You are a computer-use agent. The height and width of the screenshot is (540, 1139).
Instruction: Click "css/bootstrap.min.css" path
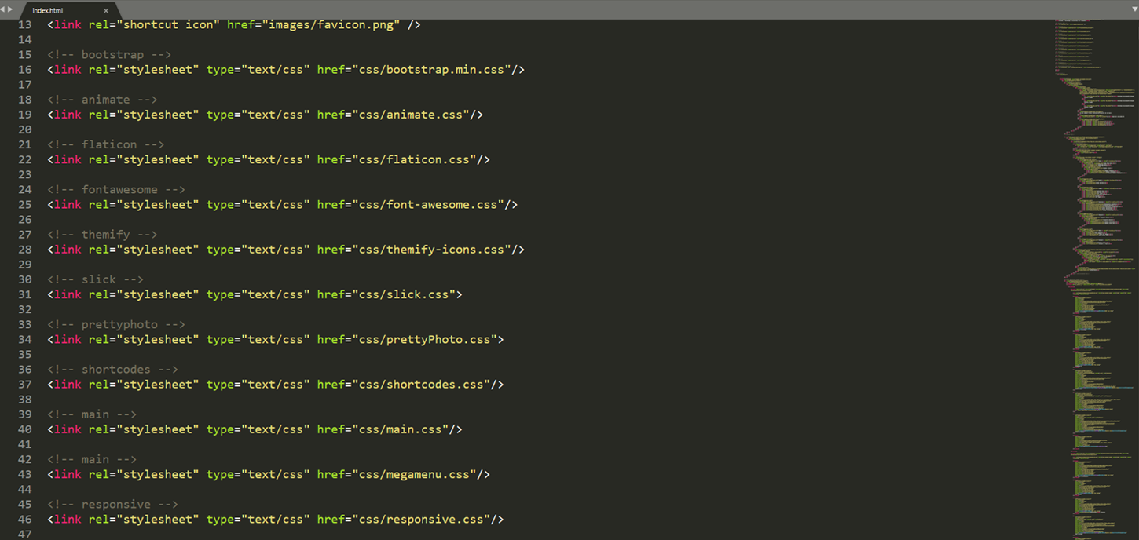pyautogui.click(x=432, y=70)
